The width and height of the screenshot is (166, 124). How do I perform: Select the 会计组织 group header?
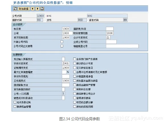(18, 25)
